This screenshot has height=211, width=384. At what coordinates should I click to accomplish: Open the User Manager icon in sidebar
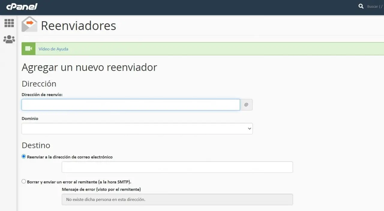pos(9,39)
